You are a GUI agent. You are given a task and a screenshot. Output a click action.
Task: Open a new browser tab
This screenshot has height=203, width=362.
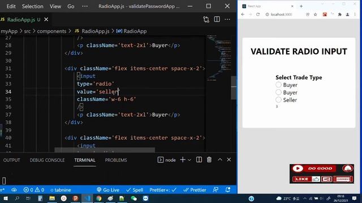coord(301,6)
